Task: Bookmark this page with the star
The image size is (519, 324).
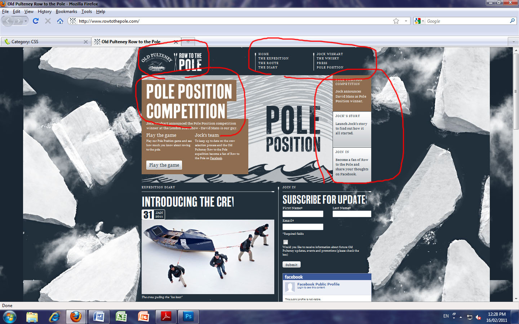Action: [x=396, y=21]
